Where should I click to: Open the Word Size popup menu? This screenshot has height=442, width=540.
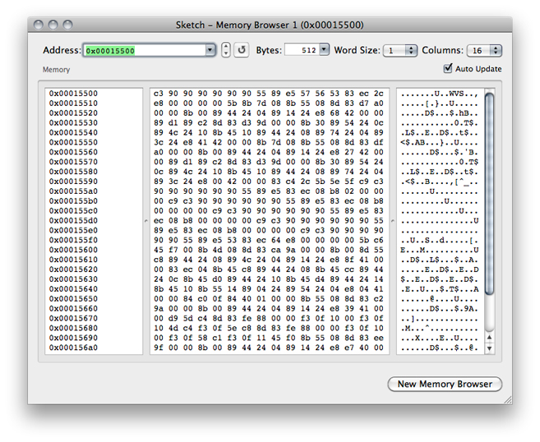tap(400, 51)
